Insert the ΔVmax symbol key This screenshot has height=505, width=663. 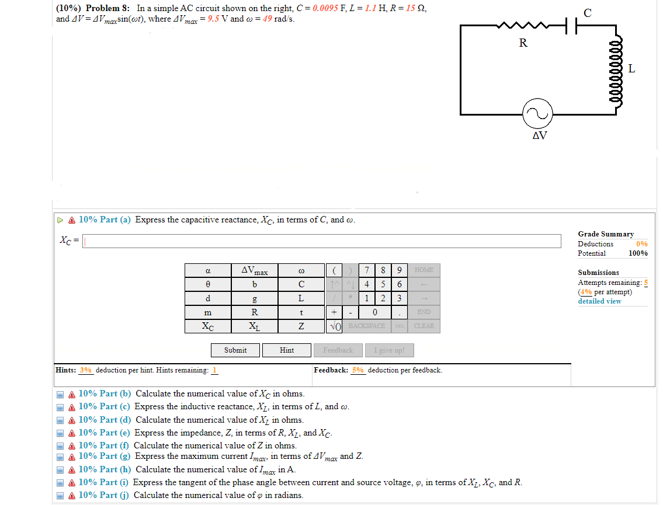255,270
